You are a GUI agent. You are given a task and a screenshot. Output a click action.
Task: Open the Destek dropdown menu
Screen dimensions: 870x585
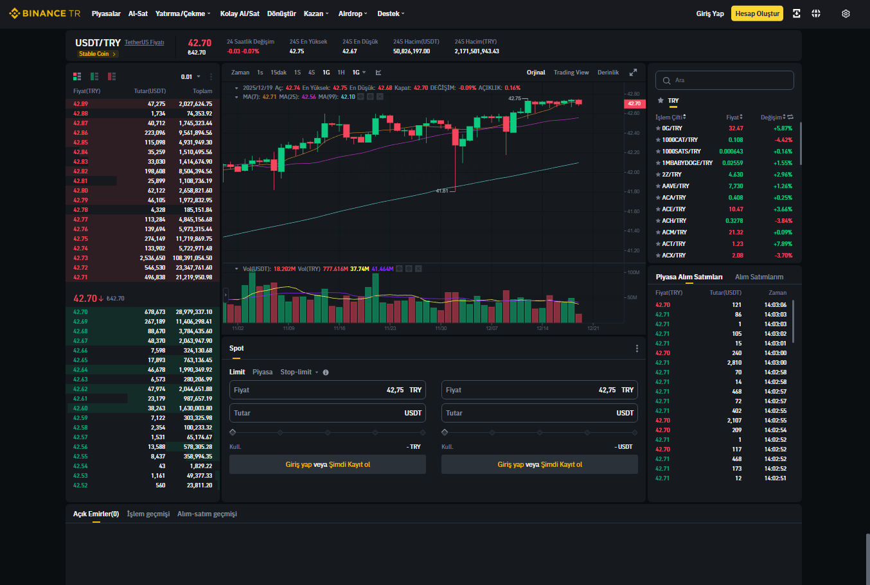391,13
